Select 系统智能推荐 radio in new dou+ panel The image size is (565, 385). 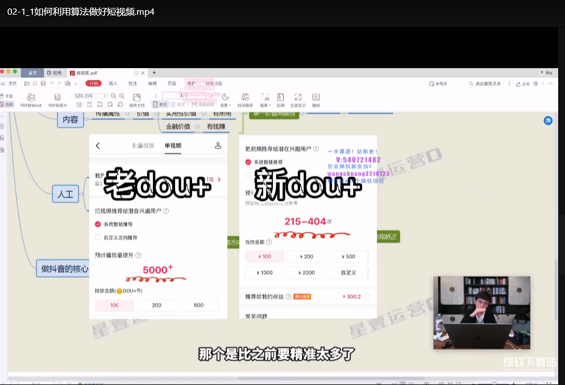(248, 162)
